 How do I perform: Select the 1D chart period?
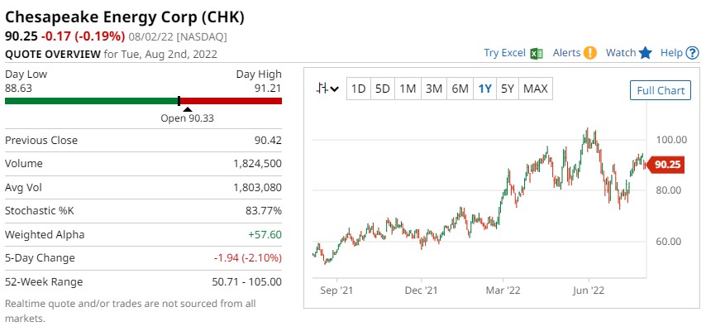point(358,89)
